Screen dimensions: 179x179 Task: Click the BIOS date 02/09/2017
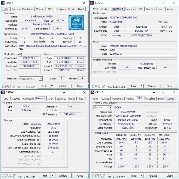[x=141, y=54]
